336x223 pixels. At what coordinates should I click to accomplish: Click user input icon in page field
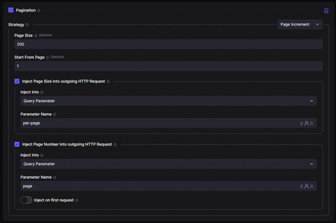(x=306, y=186)
